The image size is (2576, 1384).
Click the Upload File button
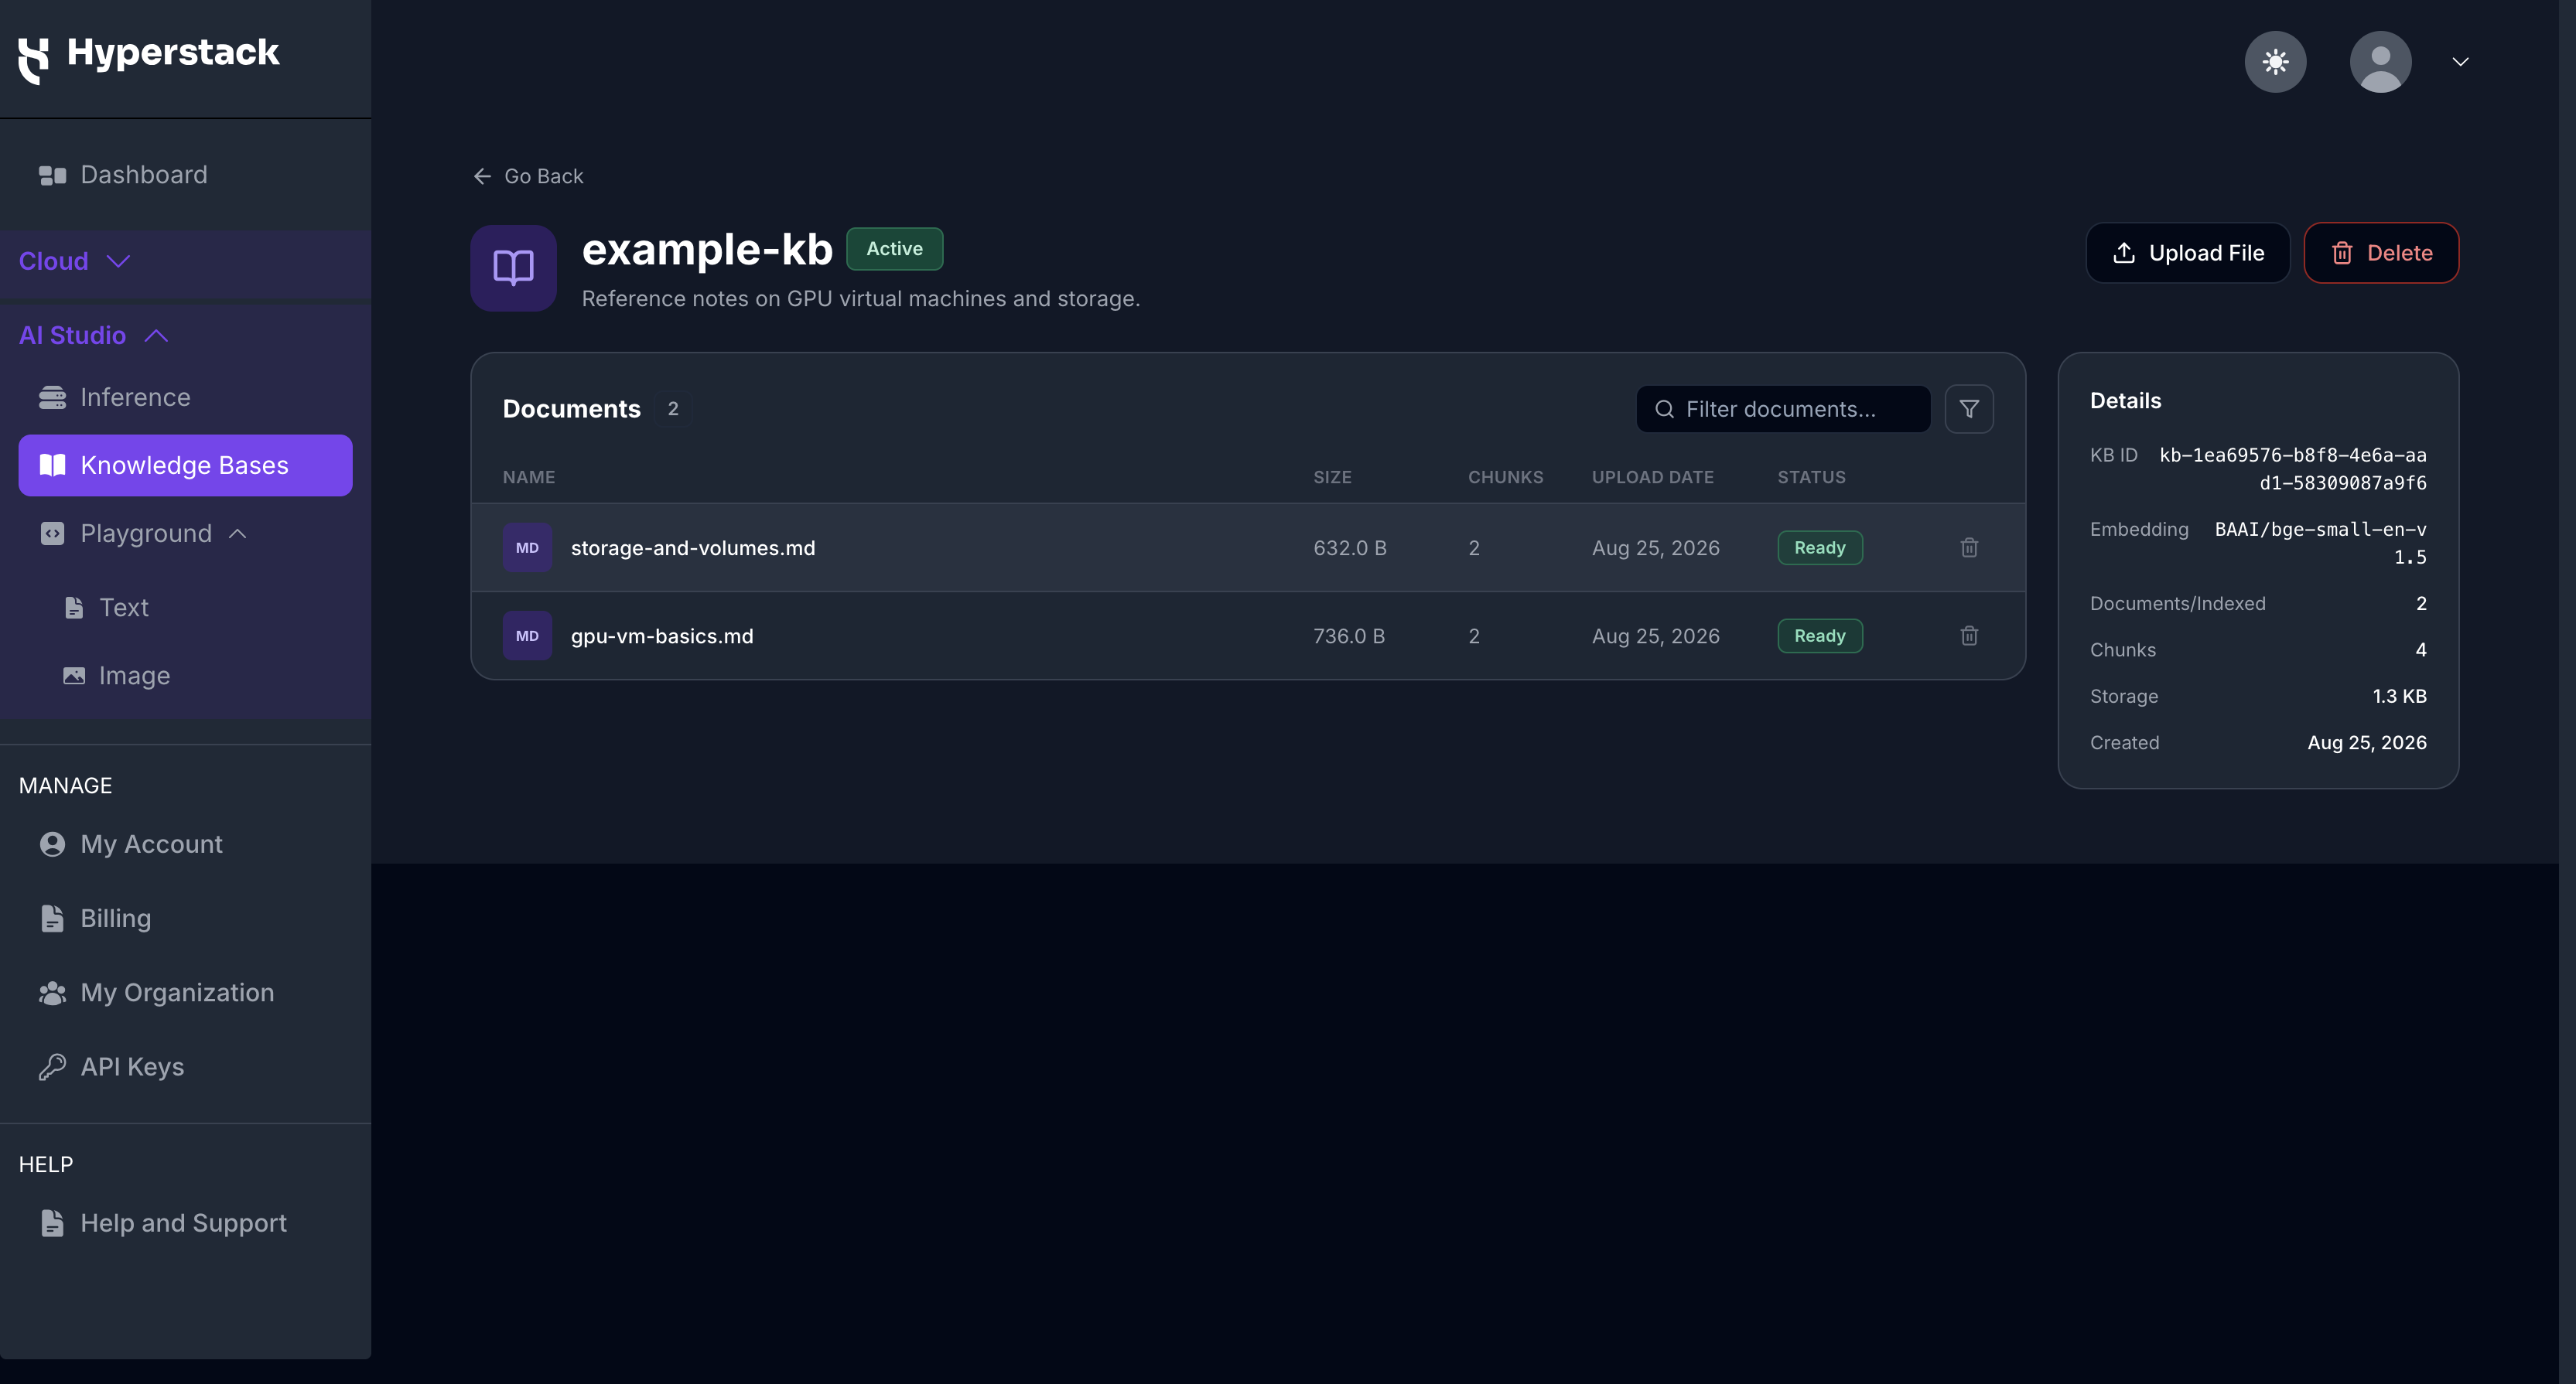coord(2187,253)
